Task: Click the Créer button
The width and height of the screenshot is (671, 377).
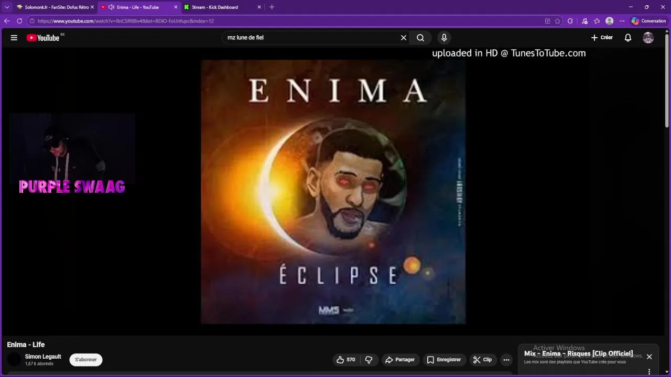Action: [x=602, y=38]
